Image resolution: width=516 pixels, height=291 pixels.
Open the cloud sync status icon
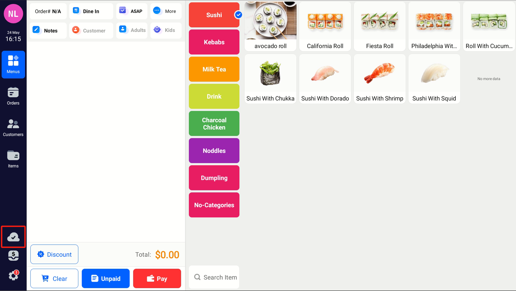[x=13, y=237]
